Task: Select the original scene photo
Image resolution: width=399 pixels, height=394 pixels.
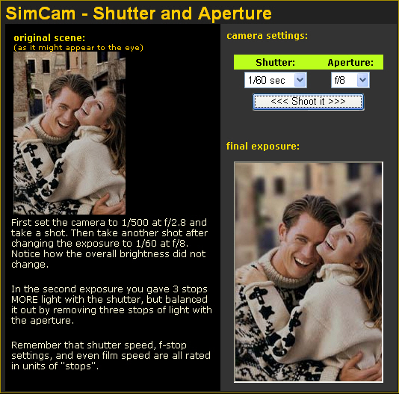Action: coord(69,132)
